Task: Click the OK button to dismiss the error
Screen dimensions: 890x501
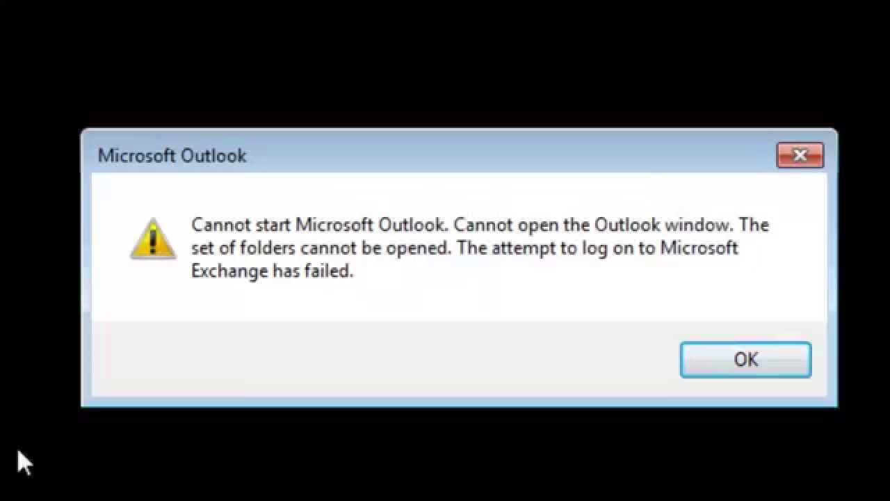Action: point(745,360)
